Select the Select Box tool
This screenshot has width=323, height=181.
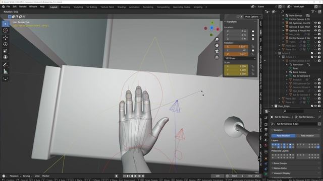tap(6, 24)
